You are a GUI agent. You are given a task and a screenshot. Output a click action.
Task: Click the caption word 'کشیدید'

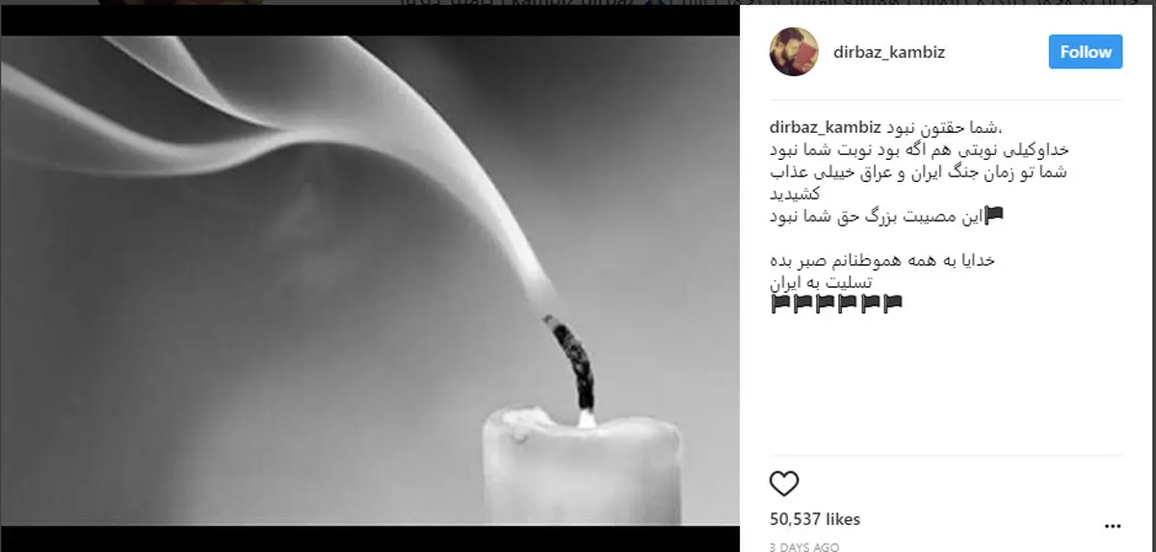[796, 194]
